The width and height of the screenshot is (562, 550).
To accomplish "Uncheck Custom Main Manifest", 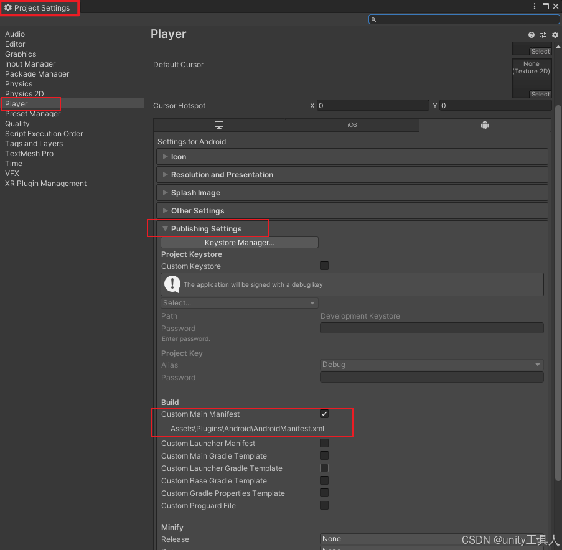I will pyautogui.click(x=324, y=414).
